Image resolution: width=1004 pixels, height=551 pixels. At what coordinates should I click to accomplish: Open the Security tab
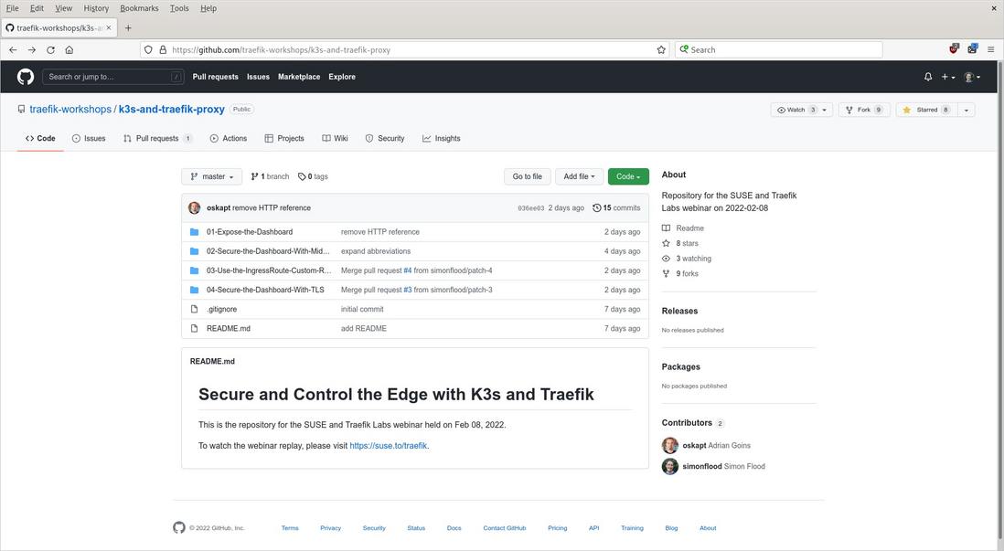click(385, 138)
